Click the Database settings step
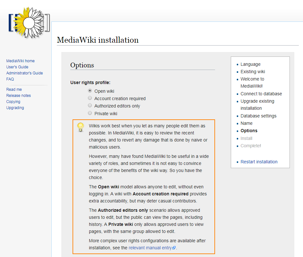The image size is (303, 257). click(259, 116)
